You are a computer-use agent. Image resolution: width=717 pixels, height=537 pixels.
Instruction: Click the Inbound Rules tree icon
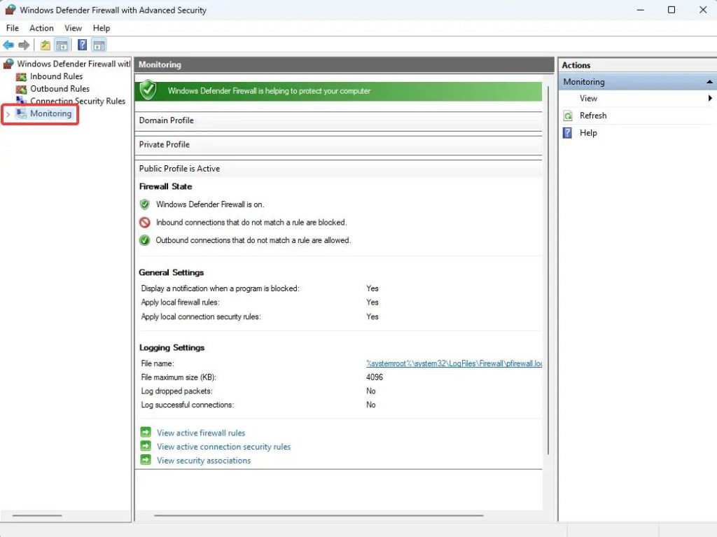coord(21,76)
